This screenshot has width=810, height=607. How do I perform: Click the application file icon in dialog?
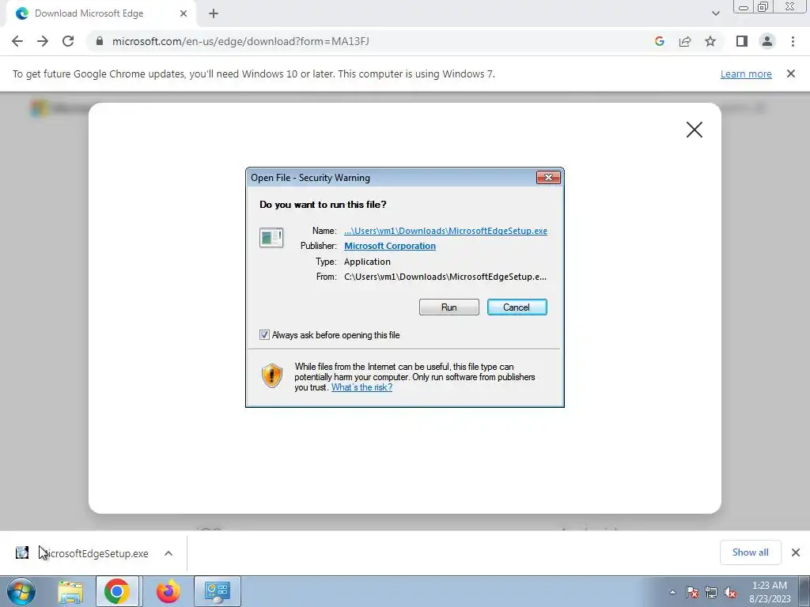click(x=271, y=237)
